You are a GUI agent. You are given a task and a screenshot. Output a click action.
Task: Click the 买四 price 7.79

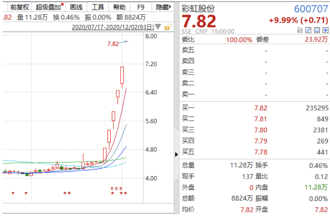(261, 141)
